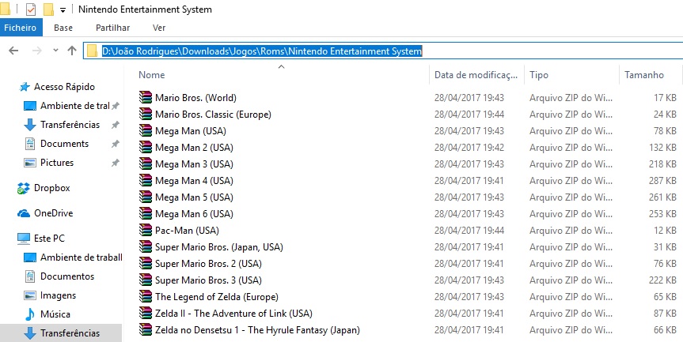Screen dimensions: 683x342
Task: Click the Acesso Rápido star icon
Action: click(25, 87)
